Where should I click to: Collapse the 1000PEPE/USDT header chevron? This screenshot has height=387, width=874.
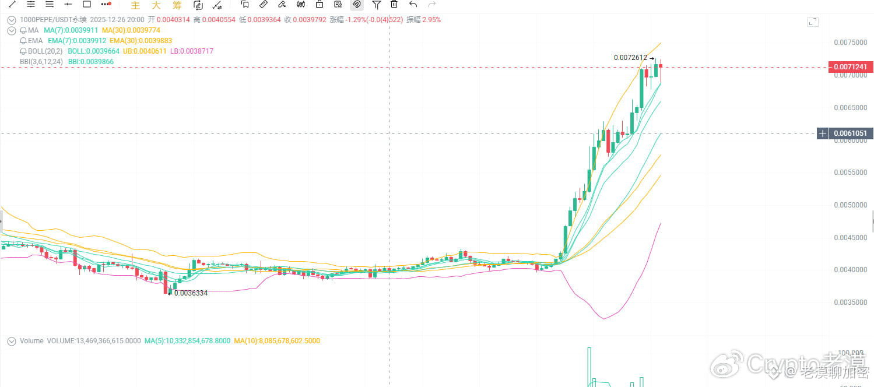pos(11,20)
